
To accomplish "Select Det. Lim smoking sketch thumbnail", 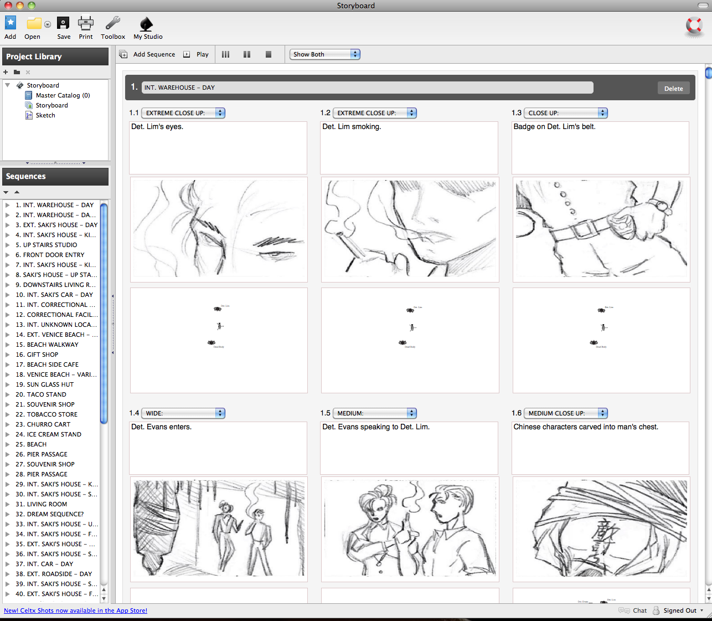I will (x=410, y=229).
